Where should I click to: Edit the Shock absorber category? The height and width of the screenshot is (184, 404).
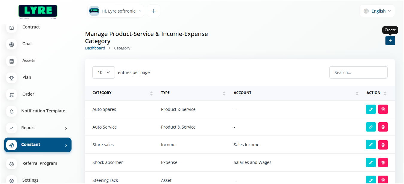pos(371,162)
